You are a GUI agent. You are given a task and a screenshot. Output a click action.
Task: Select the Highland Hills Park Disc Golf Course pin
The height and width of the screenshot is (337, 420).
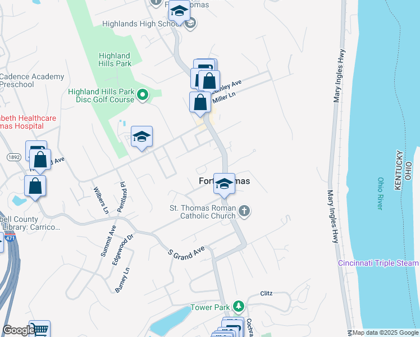click(x=143, y=95)
